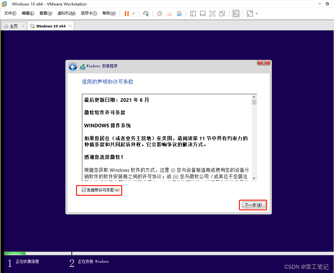
Task: Click 最后更新日期: 2021 年 6 月 text
Action: 116,100
